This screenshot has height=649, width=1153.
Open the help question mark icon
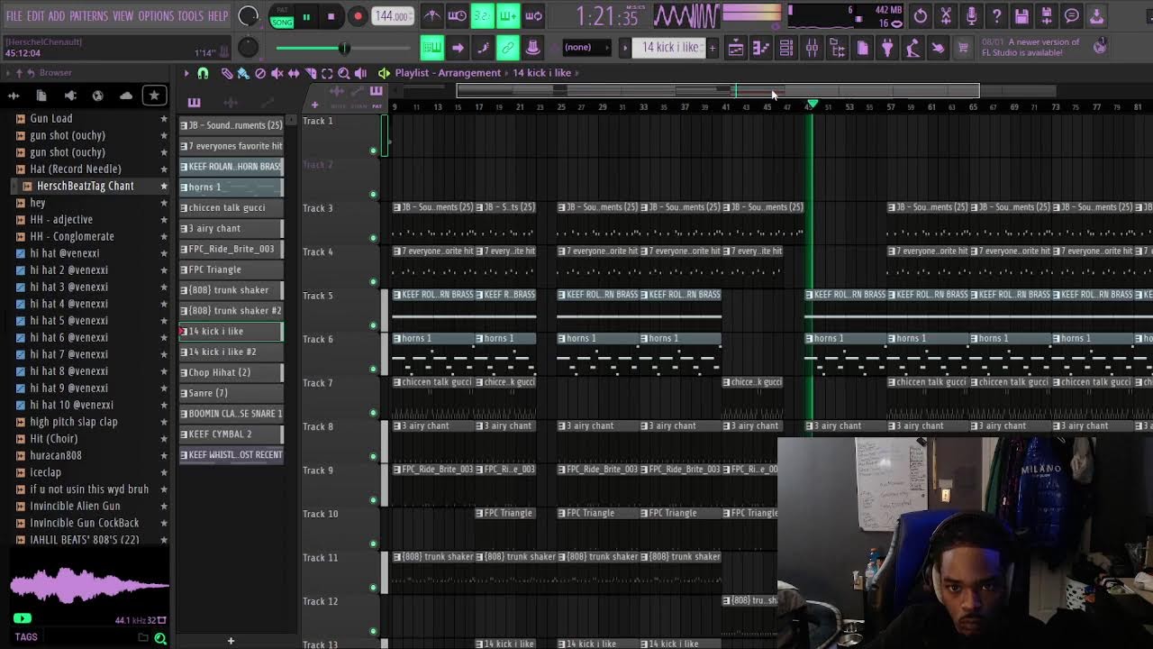point(996,15)
